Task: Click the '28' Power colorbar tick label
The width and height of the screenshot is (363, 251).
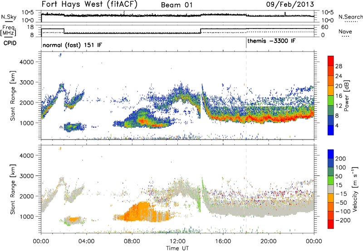Action: tap(338, 66)
